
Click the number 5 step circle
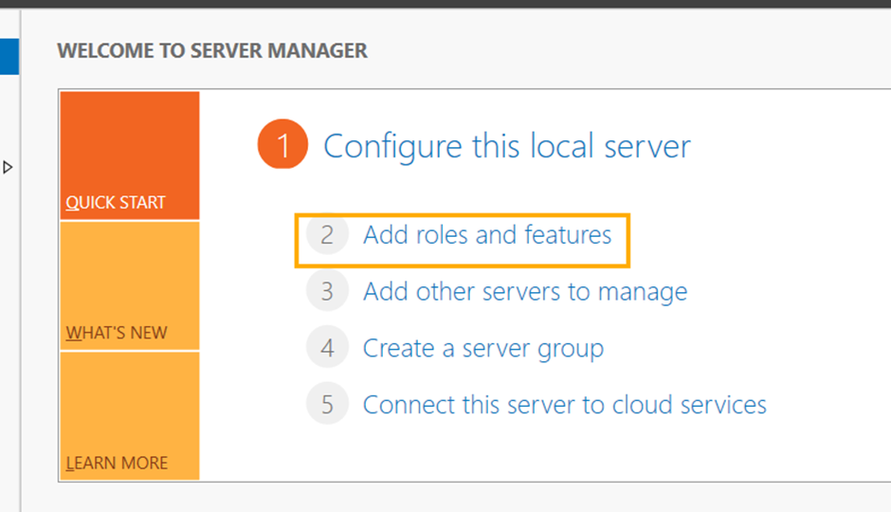[x=327, y=405]
